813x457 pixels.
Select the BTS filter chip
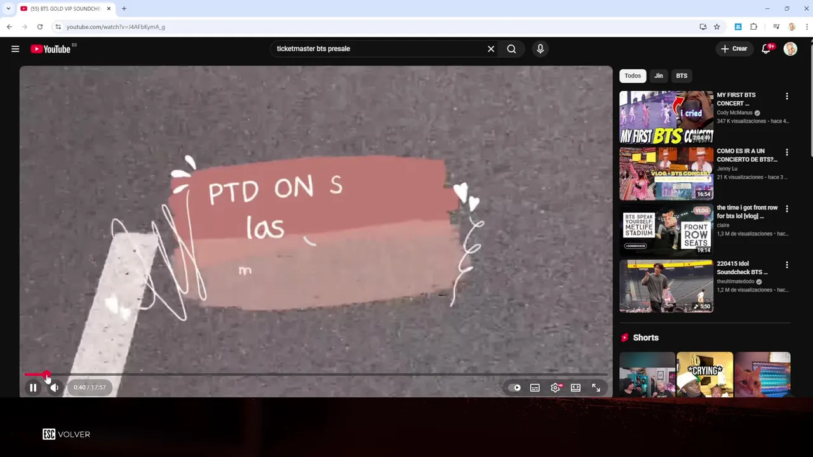[x=682, y=76]
